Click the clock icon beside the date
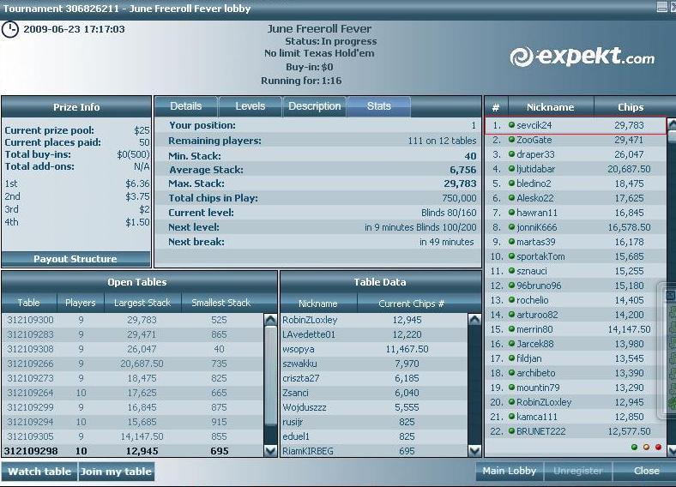The image size is (676, 487). (x=10, y=30)
